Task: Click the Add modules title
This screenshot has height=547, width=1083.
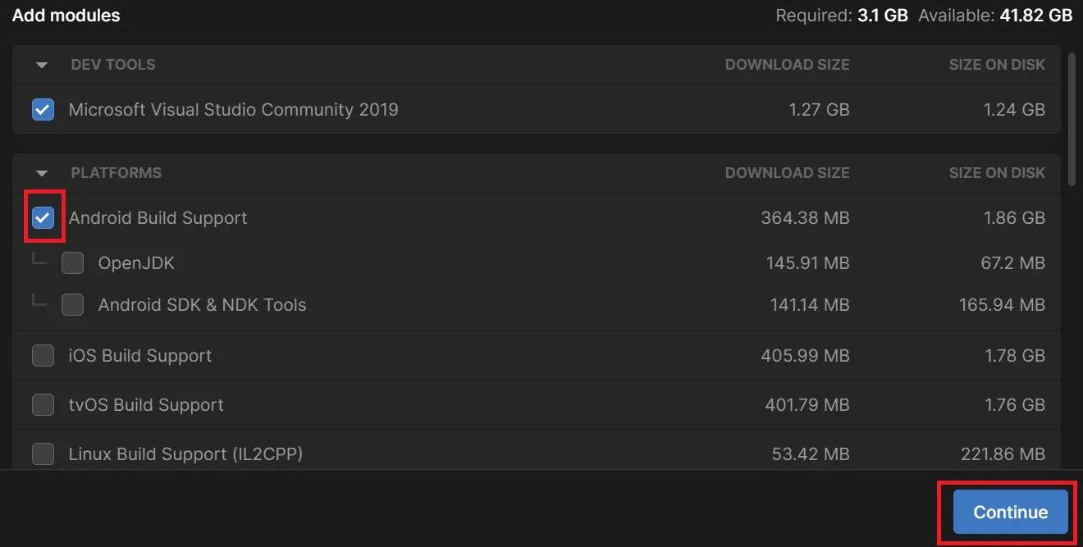Action: click(66, 16)
